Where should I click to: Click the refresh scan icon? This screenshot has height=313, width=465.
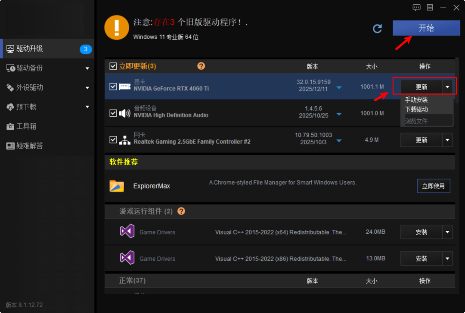click(x=377, y=28)
